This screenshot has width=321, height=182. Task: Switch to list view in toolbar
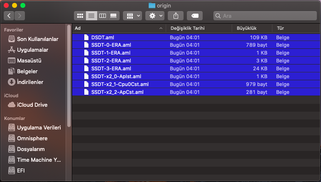[x=91, y=16]
